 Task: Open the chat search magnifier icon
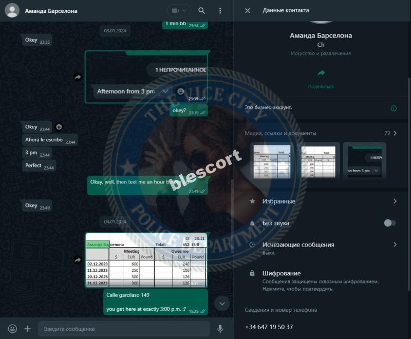click(x=201, y=11)
